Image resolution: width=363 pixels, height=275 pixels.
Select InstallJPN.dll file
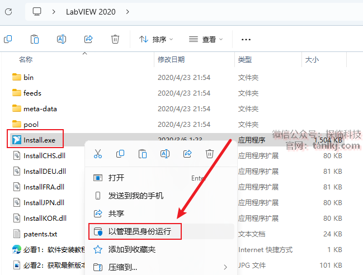(x=39, y=202)
